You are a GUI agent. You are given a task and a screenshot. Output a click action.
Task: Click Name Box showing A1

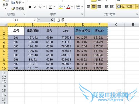[x=16, y=20]
